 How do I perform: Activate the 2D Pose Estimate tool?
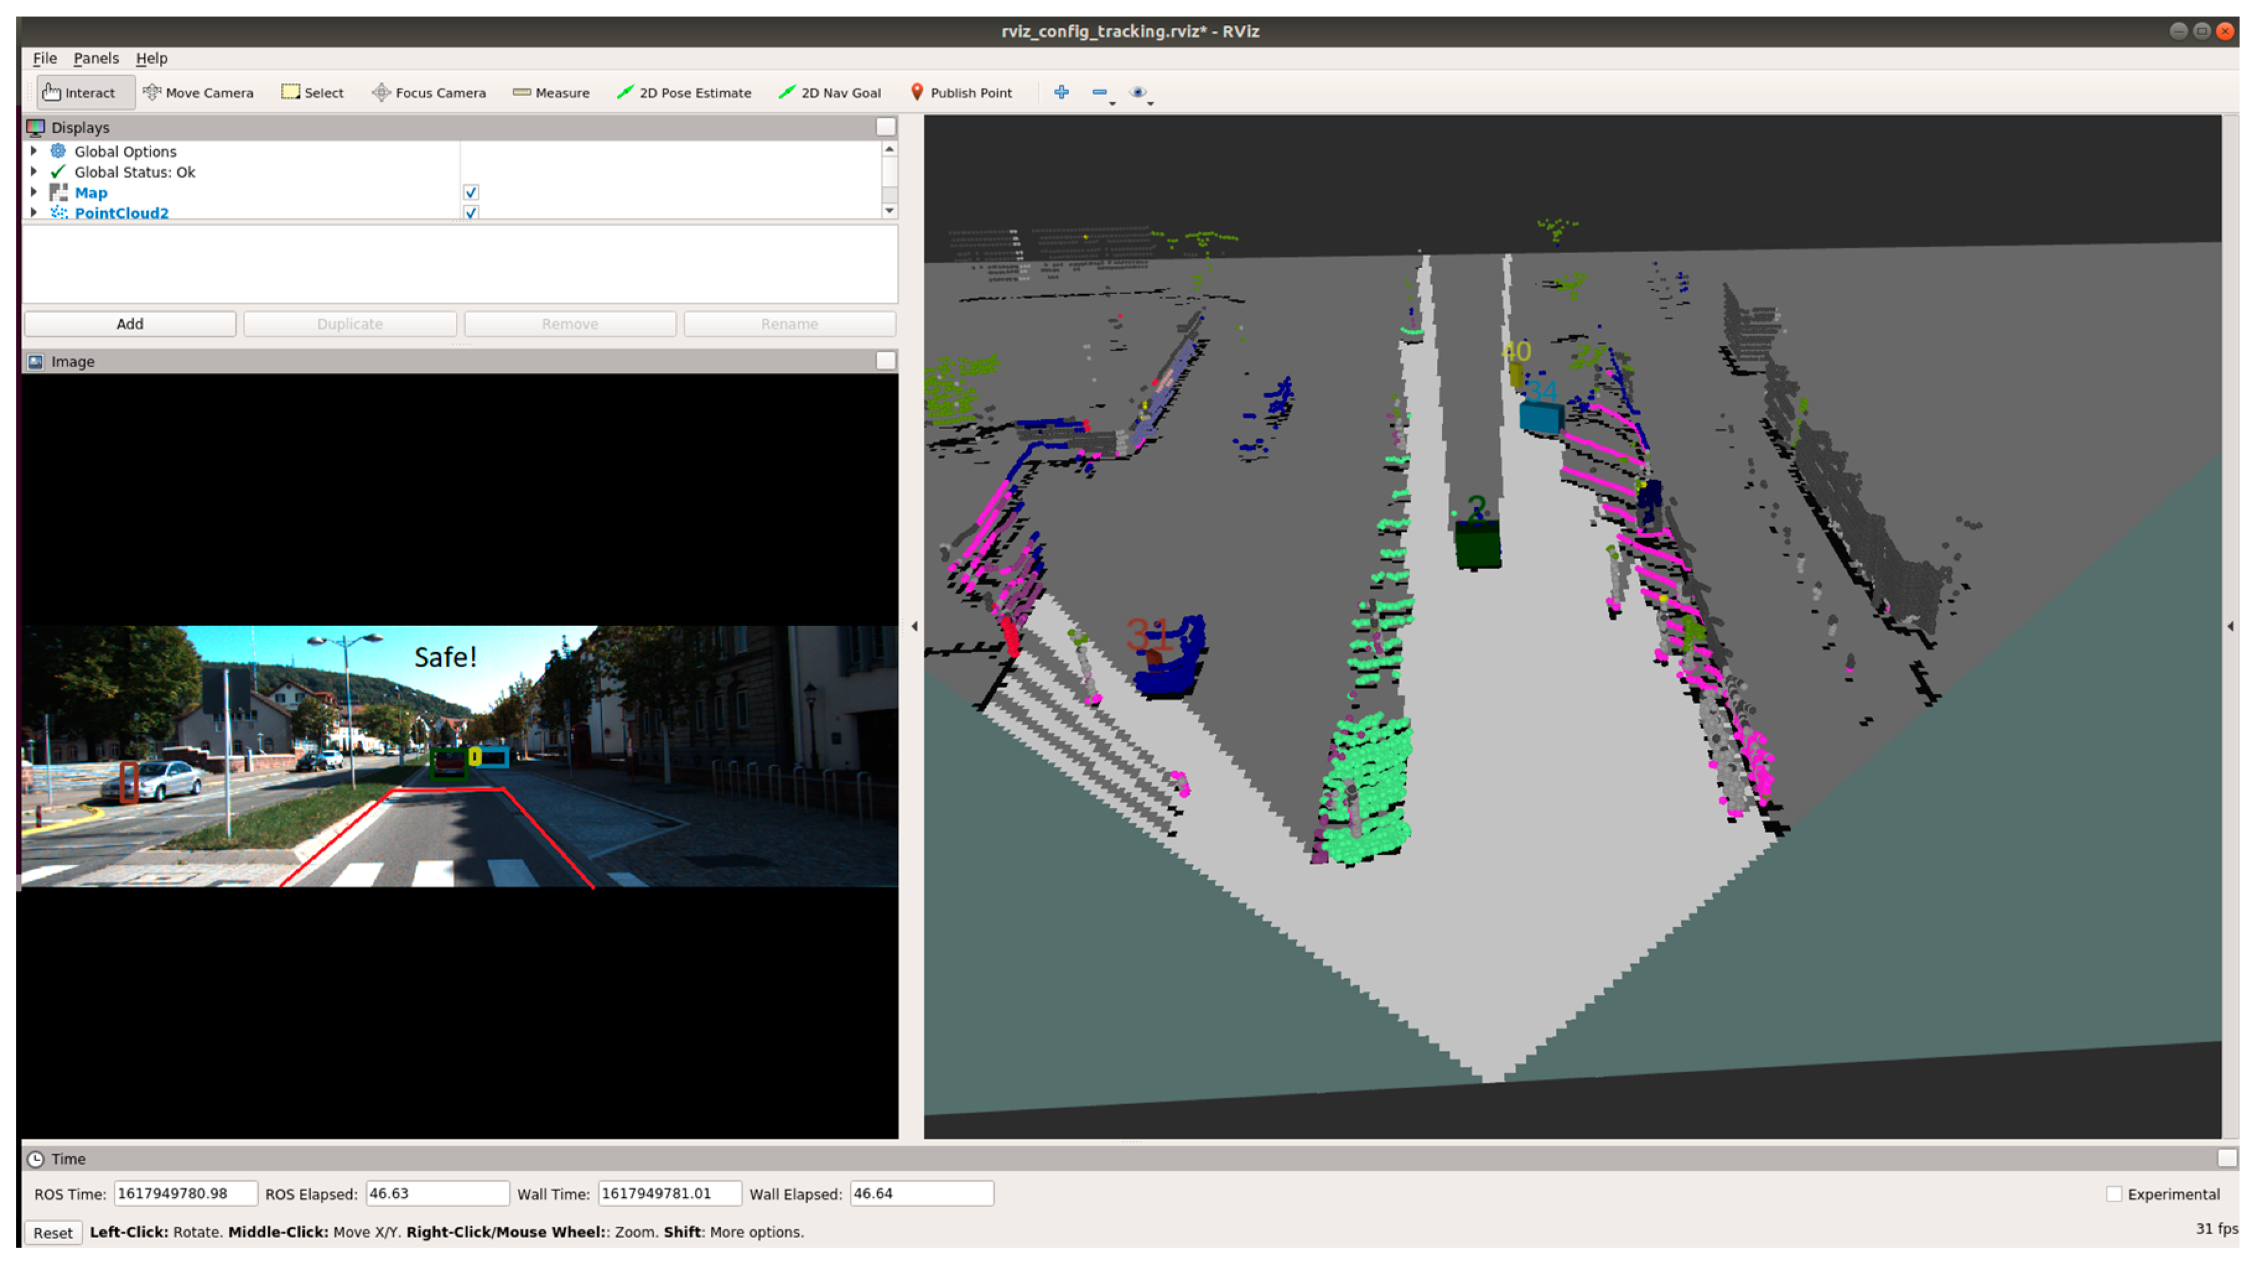coord(684,93)
